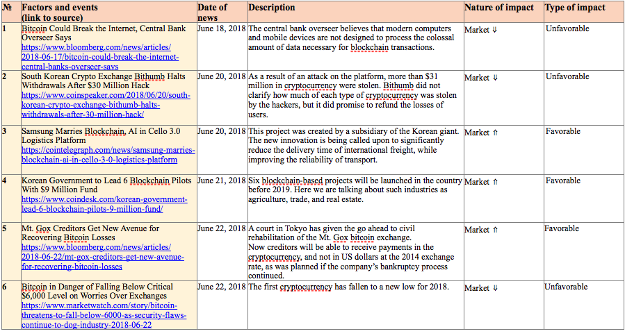Click the title 'Bitcoin in Danger of Falling Below Critical'
This screenshot has height=336, width=625.
97,287
